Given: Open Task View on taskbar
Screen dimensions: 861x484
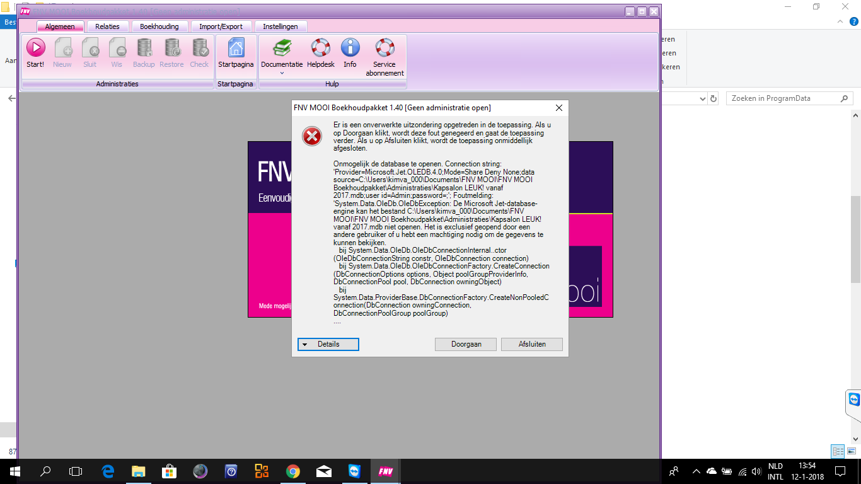Looking at the screenshot, I should [76, 471].
